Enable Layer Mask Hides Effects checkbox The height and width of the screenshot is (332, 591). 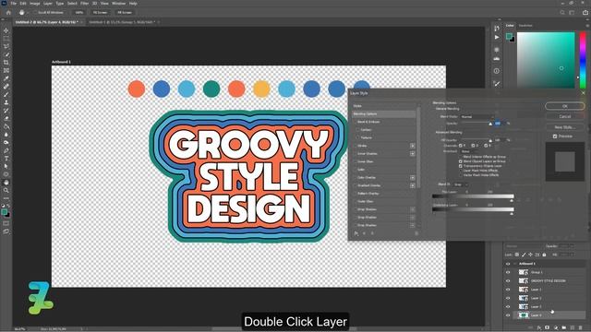(x=460, y=171)
